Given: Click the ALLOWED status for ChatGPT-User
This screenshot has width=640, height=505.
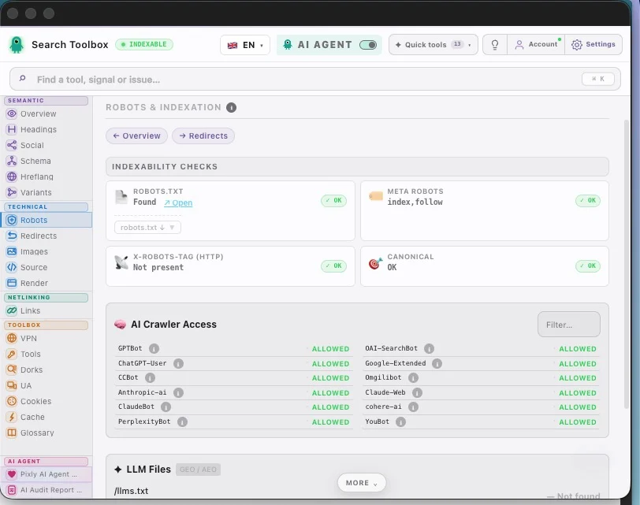Looking at the screenshot, I should click(330, 363).
